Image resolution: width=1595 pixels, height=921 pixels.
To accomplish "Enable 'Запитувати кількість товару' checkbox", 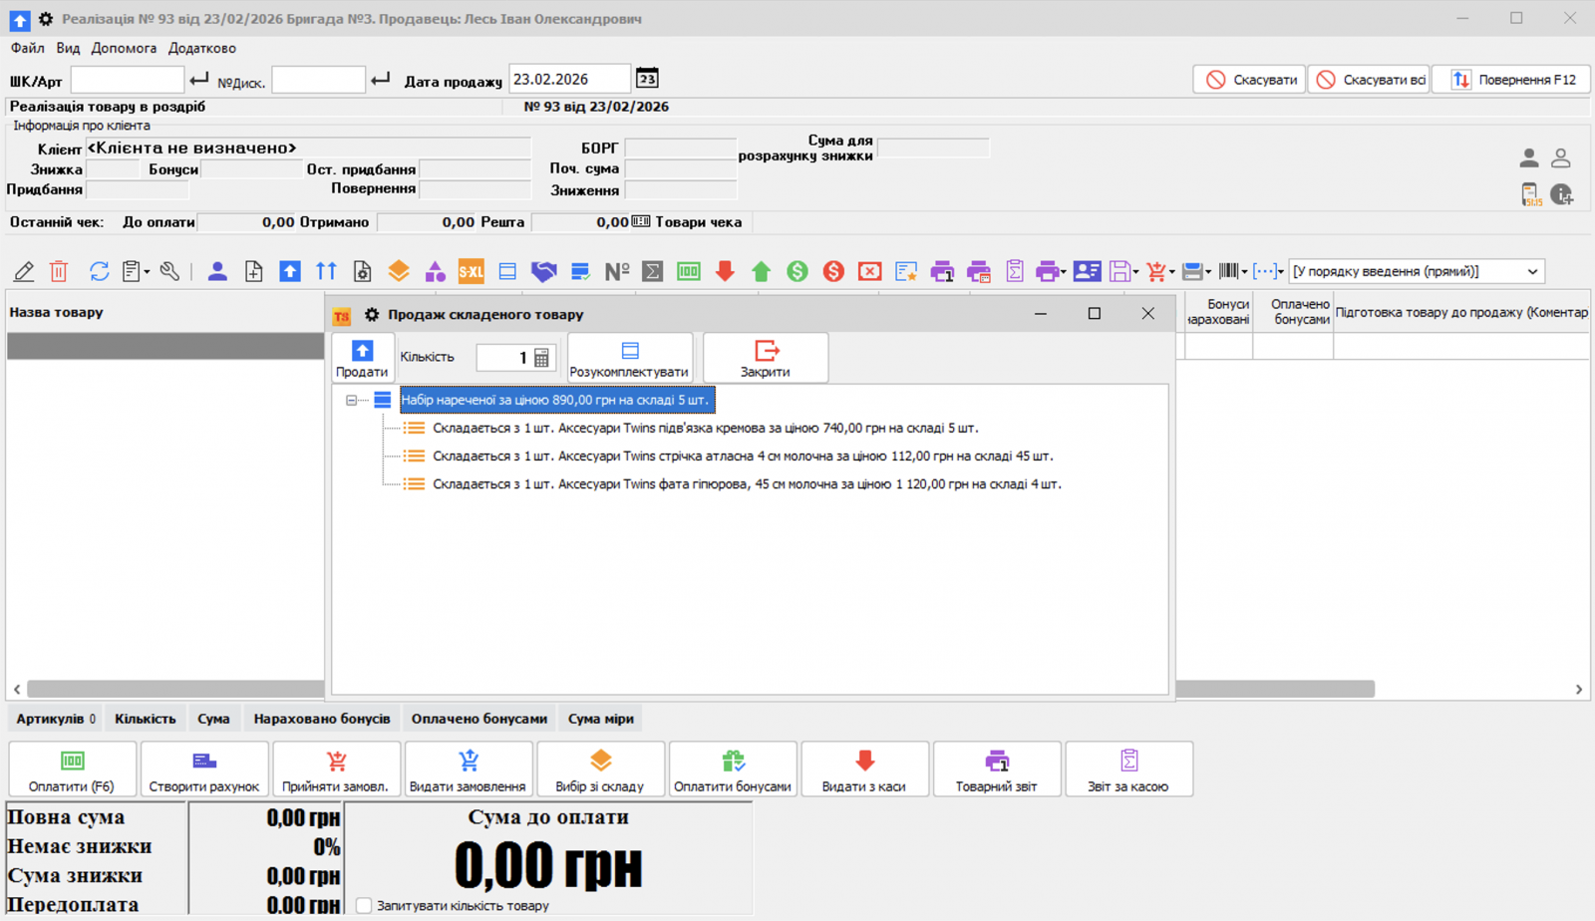I will pyautogui.click(x=364, y=905).
